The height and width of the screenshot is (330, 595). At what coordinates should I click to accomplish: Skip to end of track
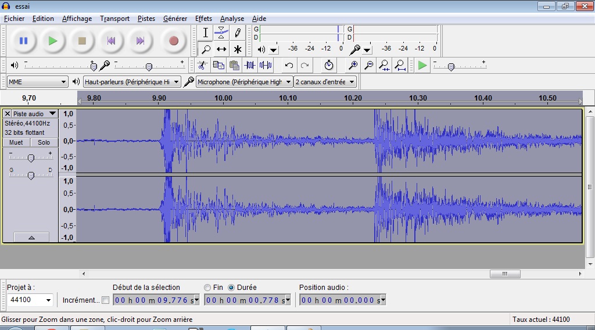140,41
